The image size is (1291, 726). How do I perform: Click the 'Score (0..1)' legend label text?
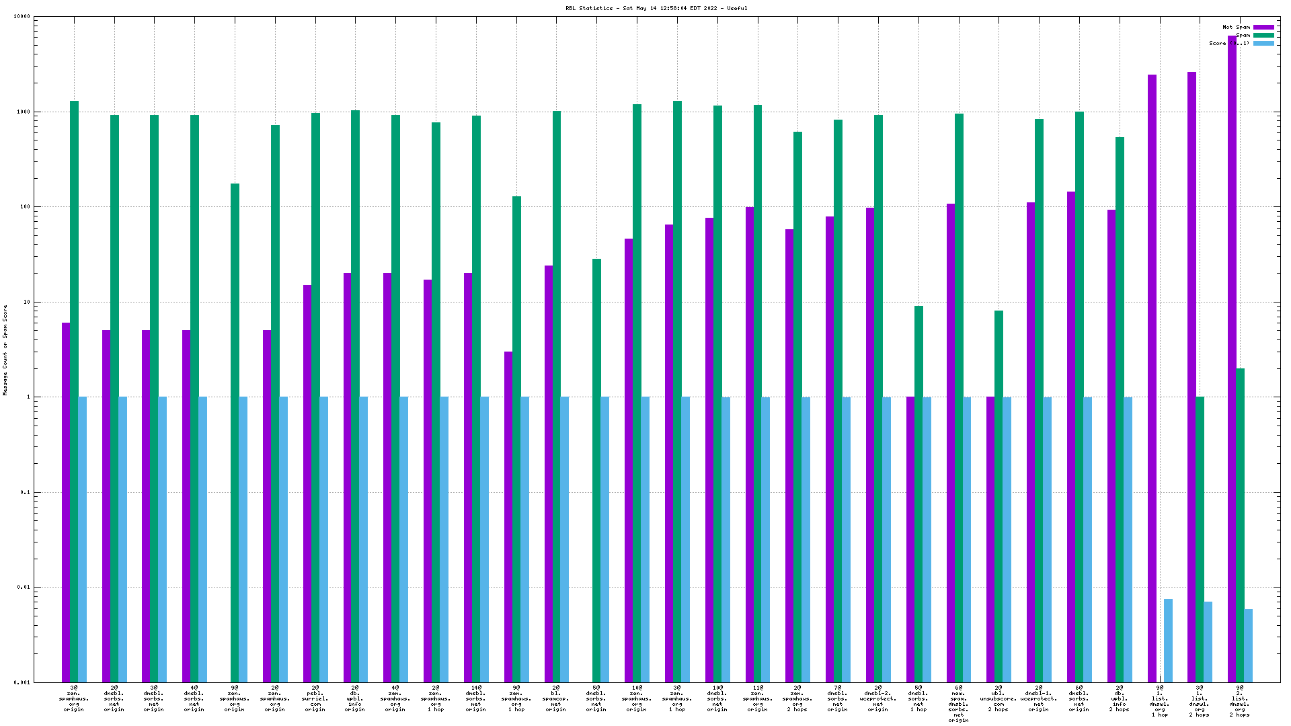[1228, 44]
